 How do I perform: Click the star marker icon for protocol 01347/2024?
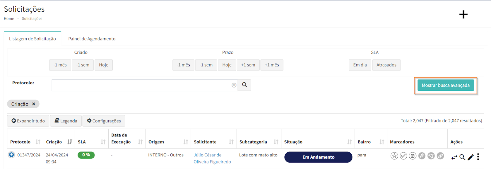(x=394, y=156)
